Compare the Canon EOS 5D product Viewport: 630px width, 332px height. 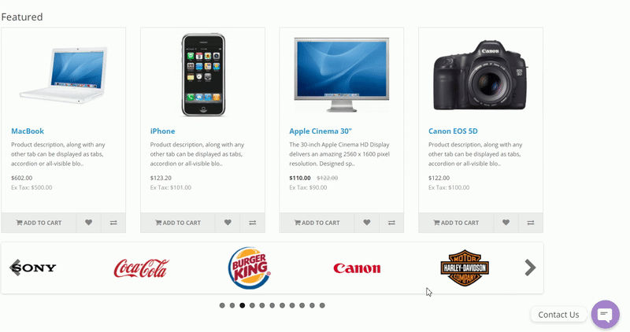click(530, 223)
